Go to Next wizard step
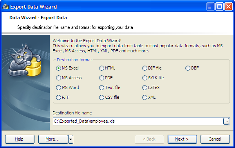Screen dimensions: 235x148 tap(182, 139)
